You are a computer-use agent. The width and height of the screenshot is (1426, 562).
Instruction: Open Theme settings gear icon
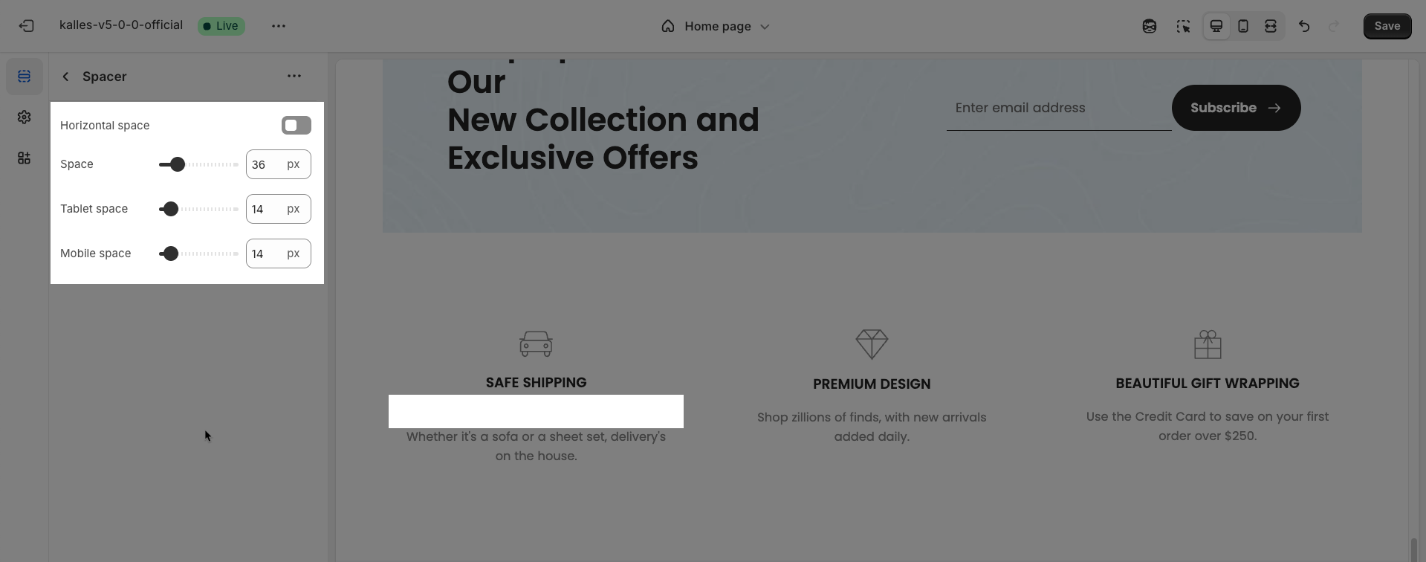click(25, 117)
